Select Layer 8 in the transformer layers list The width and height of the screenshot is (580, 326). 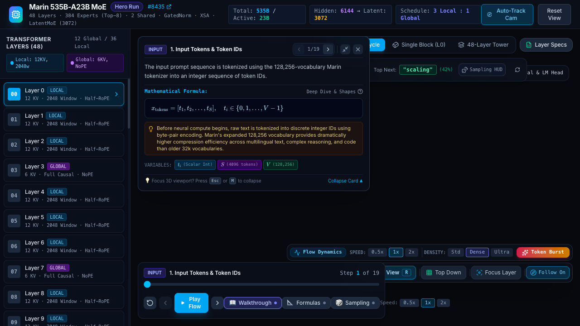64,297
